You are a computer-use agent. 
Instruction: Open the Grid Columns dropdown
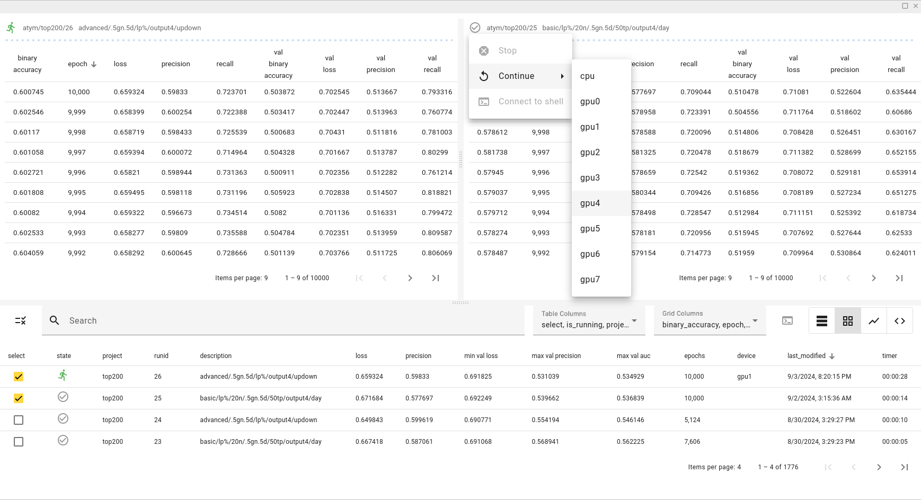click(756, 321)
